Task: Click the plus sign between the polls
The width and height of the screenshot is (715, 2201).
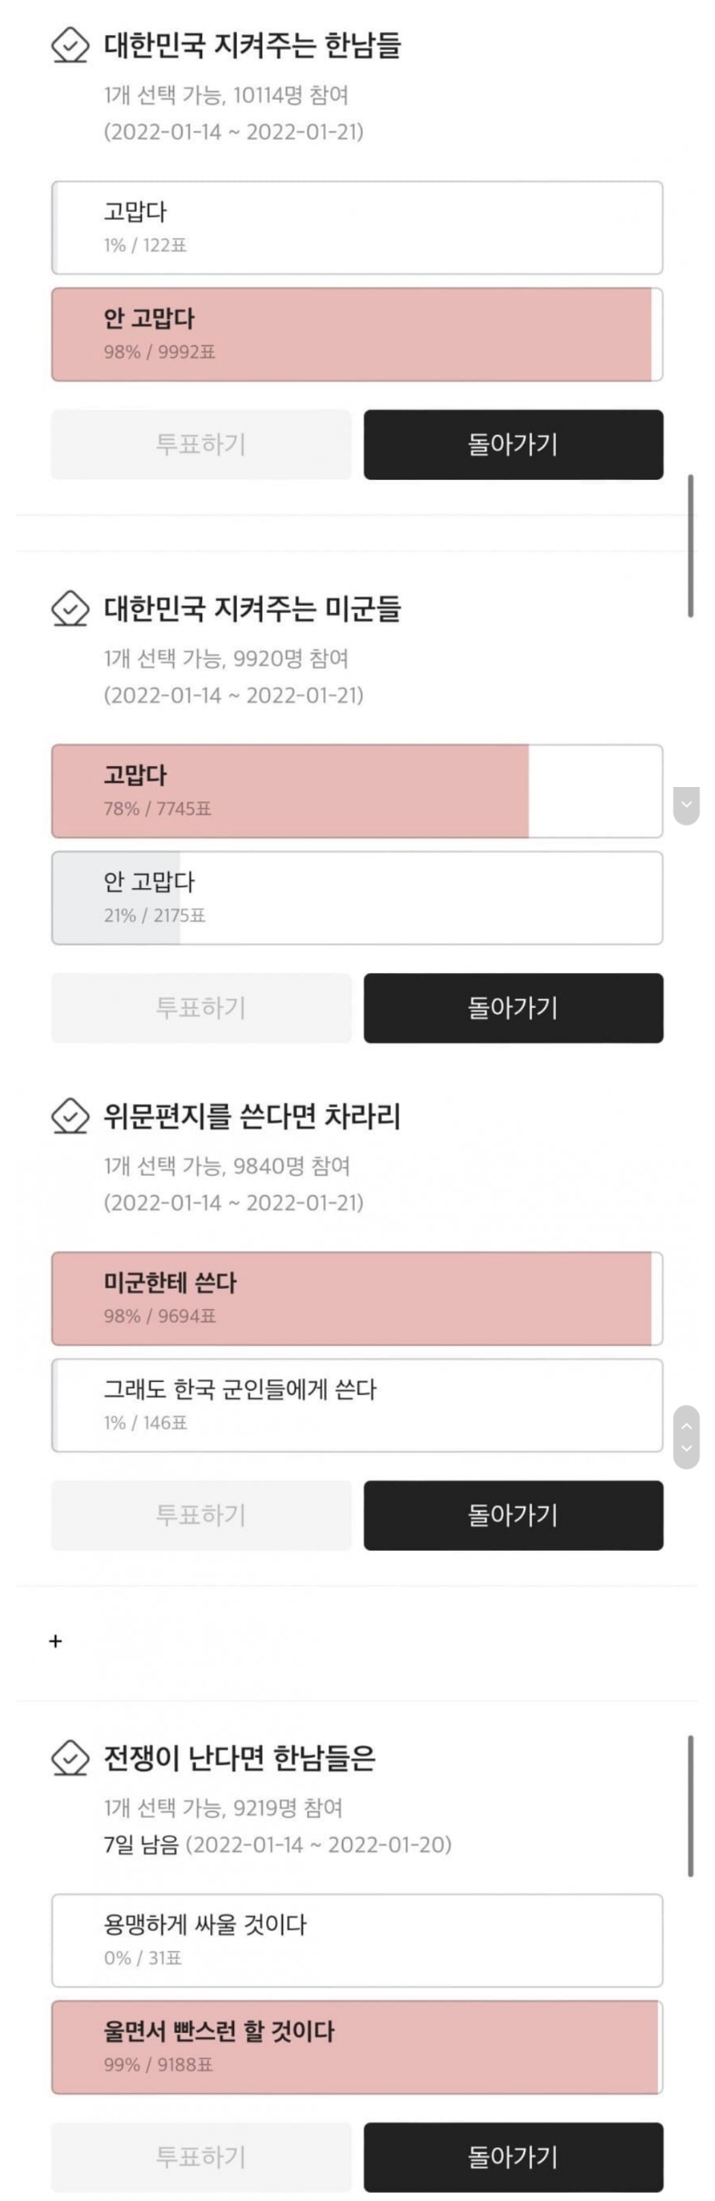Action: [56, 1640]
